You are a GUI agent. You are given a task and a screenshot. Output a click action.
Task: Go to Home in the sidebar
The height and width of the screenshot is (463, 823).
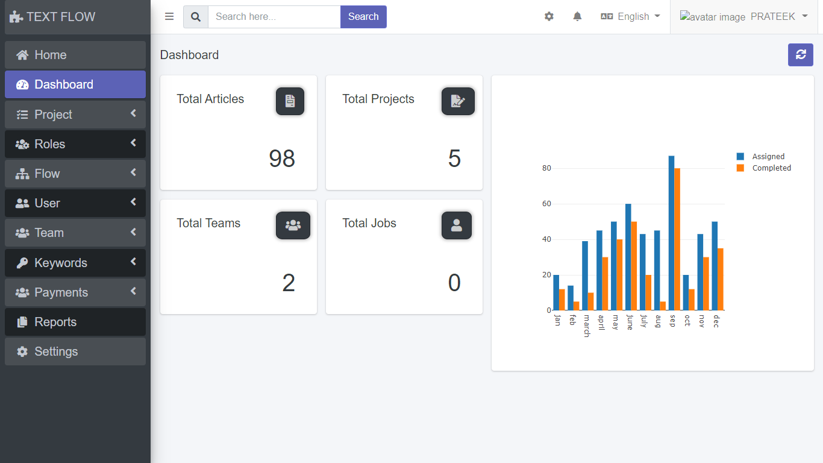point(75,55)
